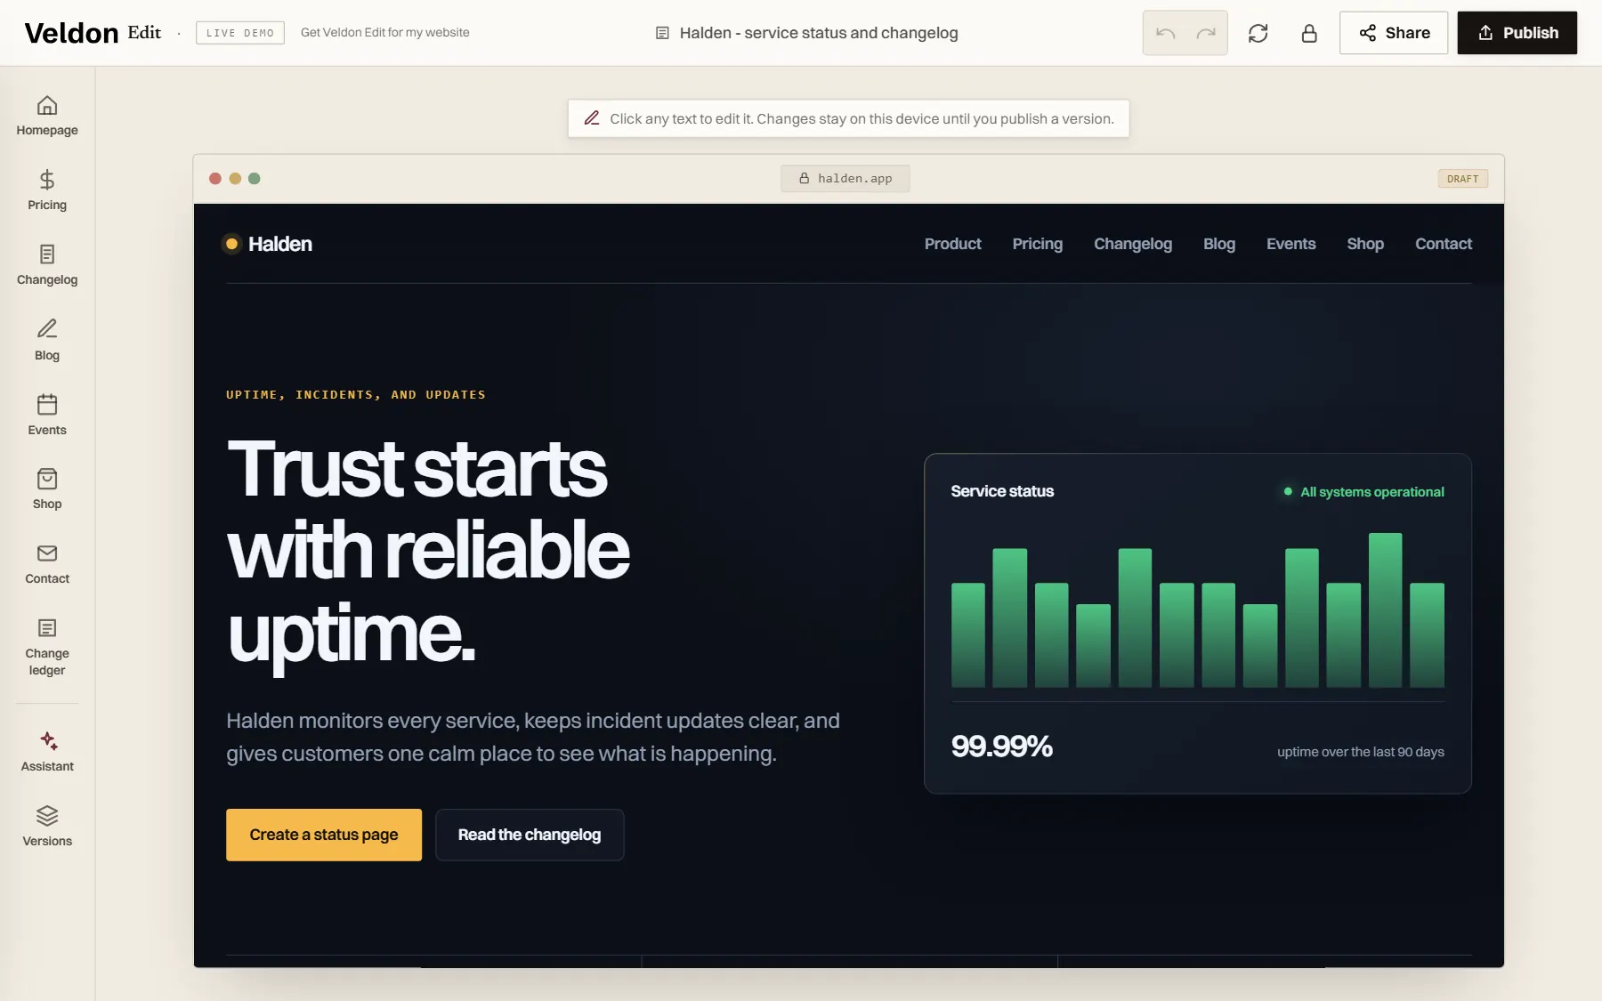Image resolution: width=1602 pixels, height=1001 pixels.
Task: Select Events in Halden nav
Action: [1291, 244]
